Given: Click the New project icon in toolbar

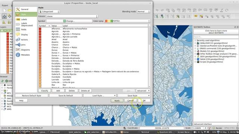Looking at the screenshot, I should (x=4, y=10).
